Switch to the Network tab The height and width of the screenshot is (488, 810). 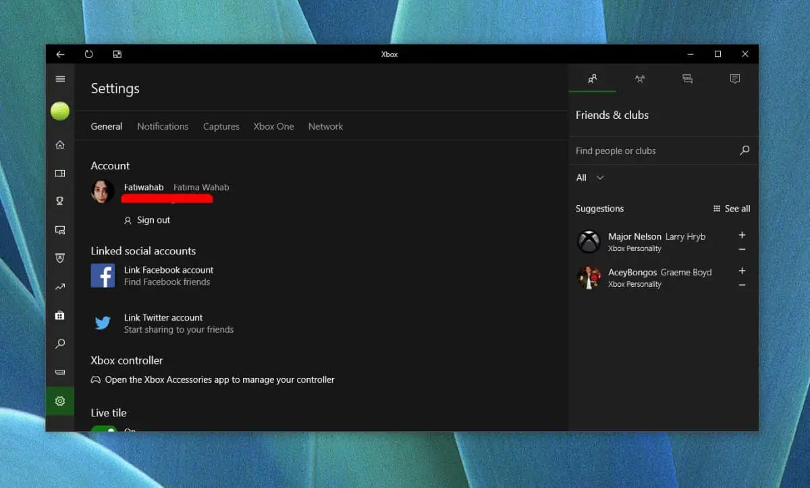pyautogui.click(x=325, y=126)
